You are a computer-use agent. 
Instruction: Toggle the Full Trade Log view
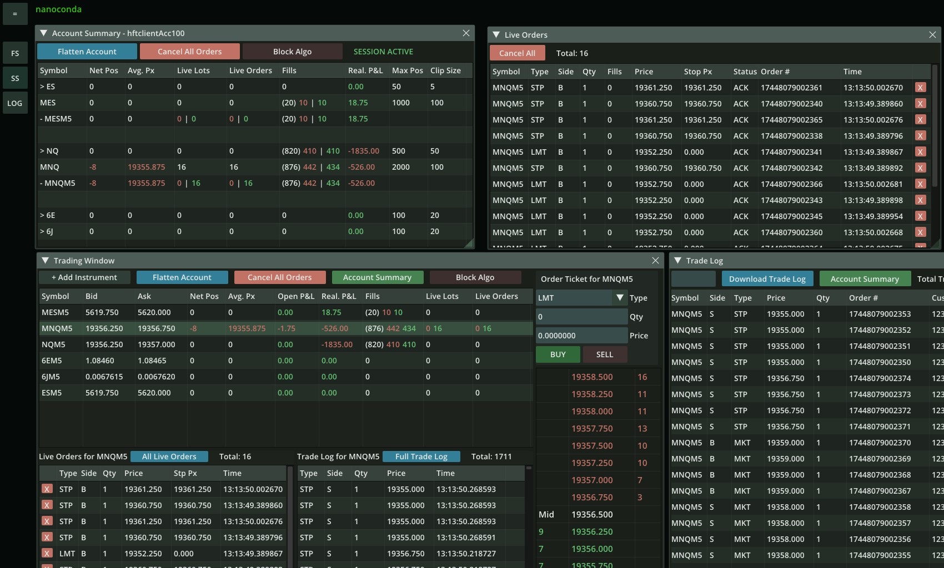421,456
